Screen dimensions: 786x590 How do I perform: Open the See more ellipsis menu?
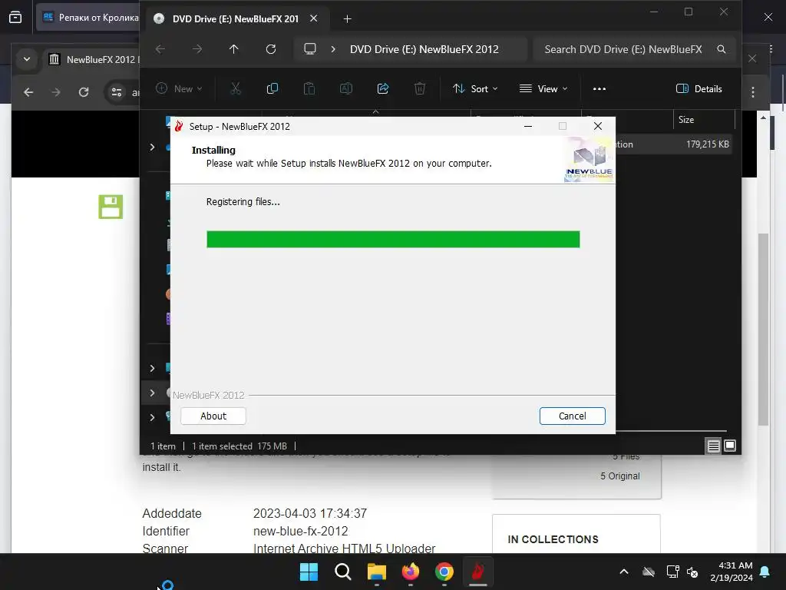coord(599,89)
